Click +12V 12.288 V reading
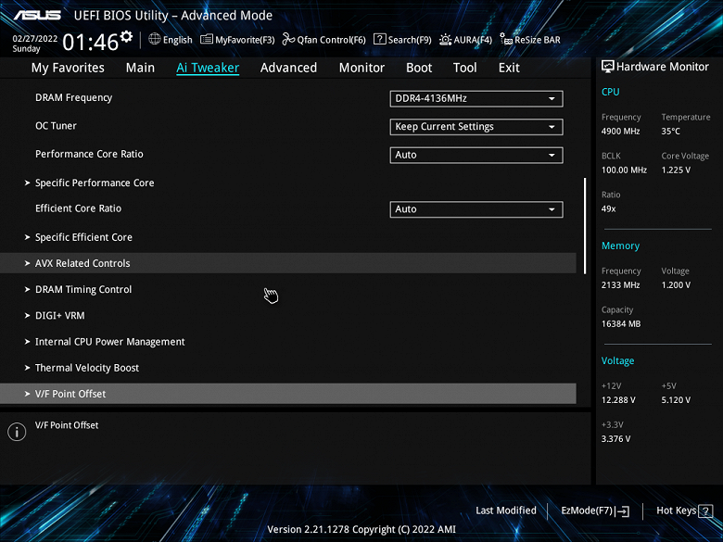Image resolution: width=723 pixels, height=542 pixels. pyautogui.click(x=618, y=400)
